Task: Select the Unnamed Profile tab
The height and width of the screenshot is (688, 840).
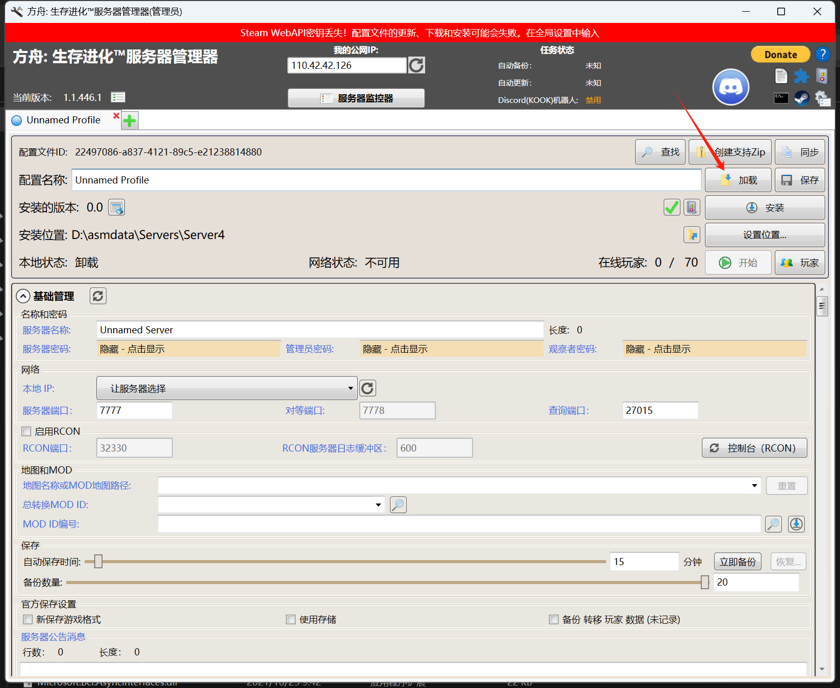Action: (63, 120)
